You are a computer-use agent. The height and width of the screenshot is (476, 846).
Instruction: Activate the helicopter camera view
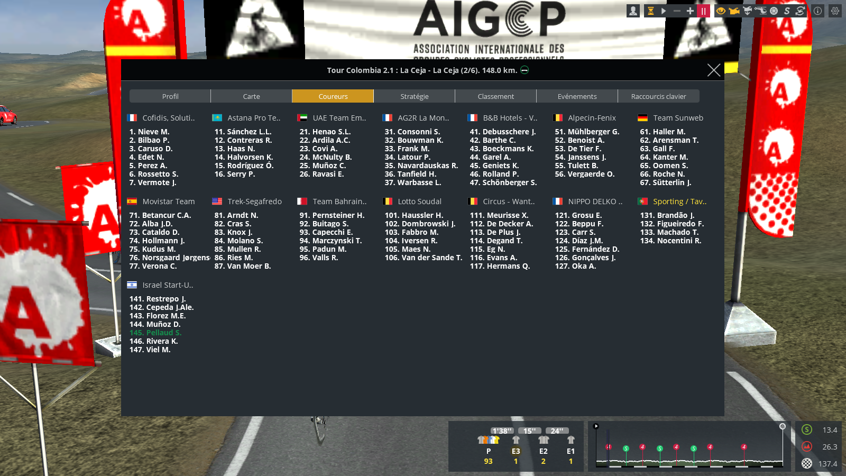coord(760,11)
